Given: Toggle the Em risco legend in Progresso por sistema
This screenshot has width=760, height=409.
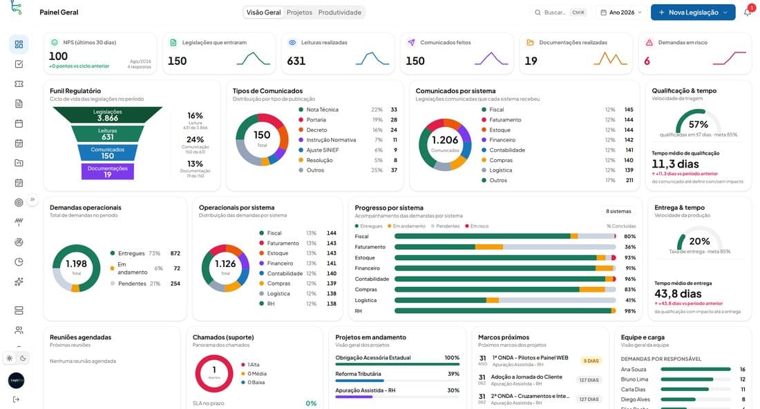Looking at the screenshot, I should (x=477, y=226).
